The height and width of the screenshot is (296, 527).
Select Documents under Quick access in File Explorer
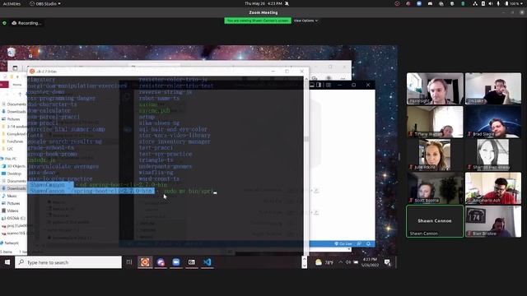click(x=14, y=104)
